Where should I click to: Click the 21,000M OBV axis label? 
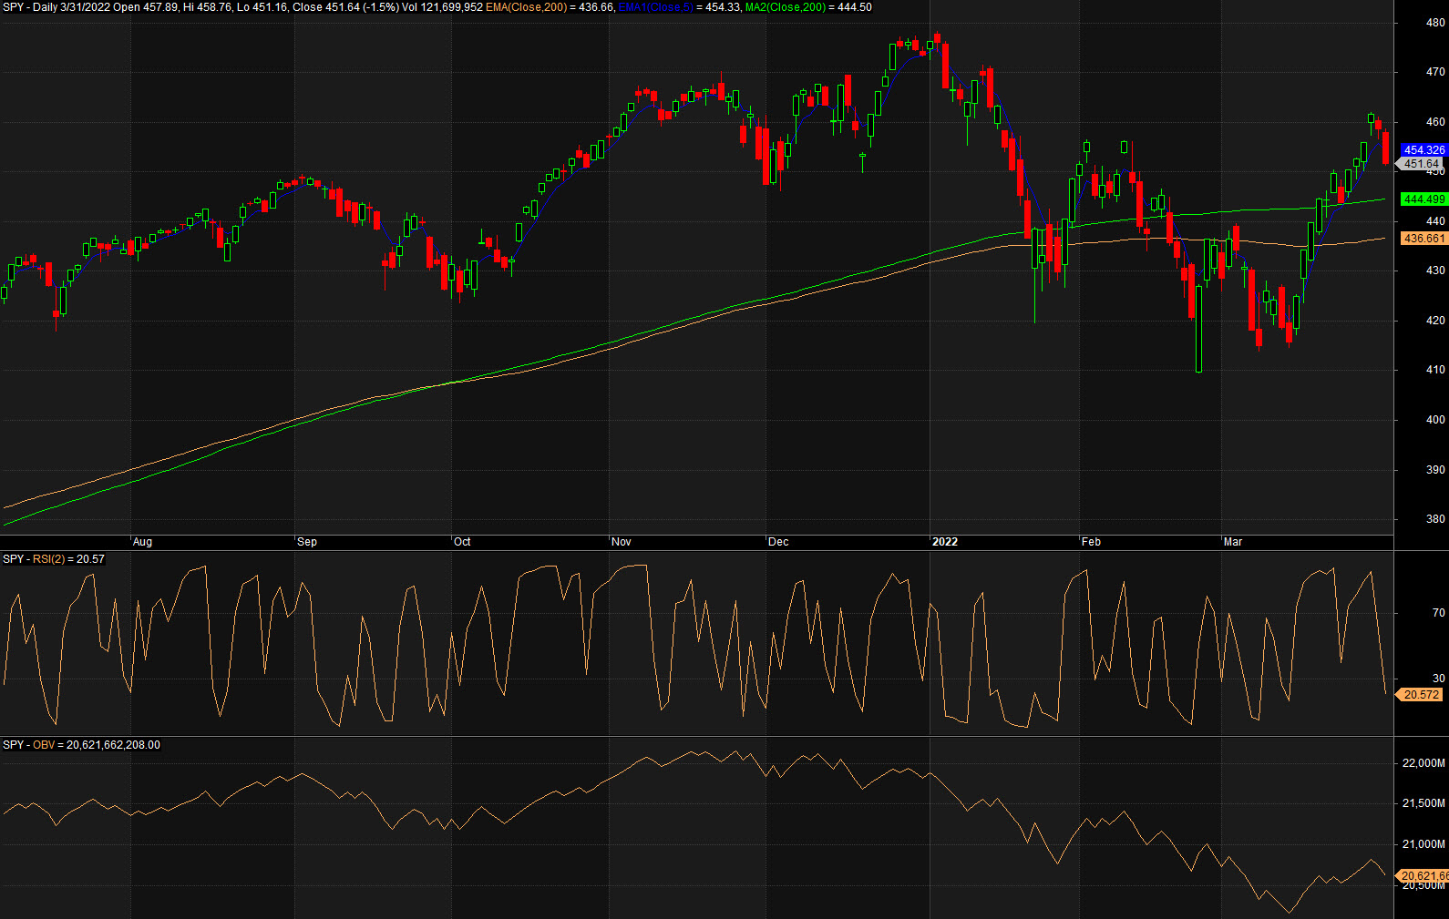point(1423,844)
